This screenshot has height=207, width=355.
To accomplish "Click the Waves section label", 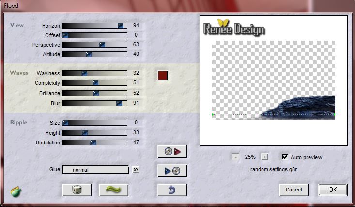I will (x=19, y=73).
